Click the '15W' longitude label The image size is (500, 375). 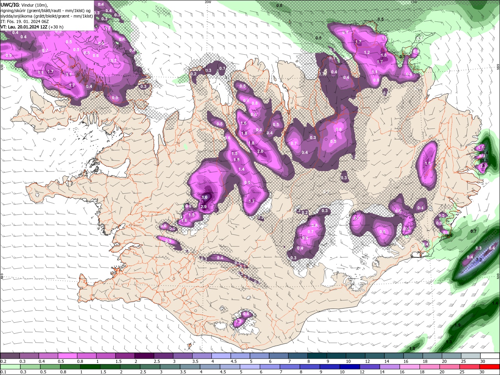pos(414,2)
